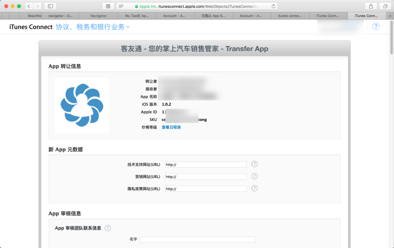Switch to the navigator - G... tab
Screen dimensions: 394x248
(x=60, y=16)
